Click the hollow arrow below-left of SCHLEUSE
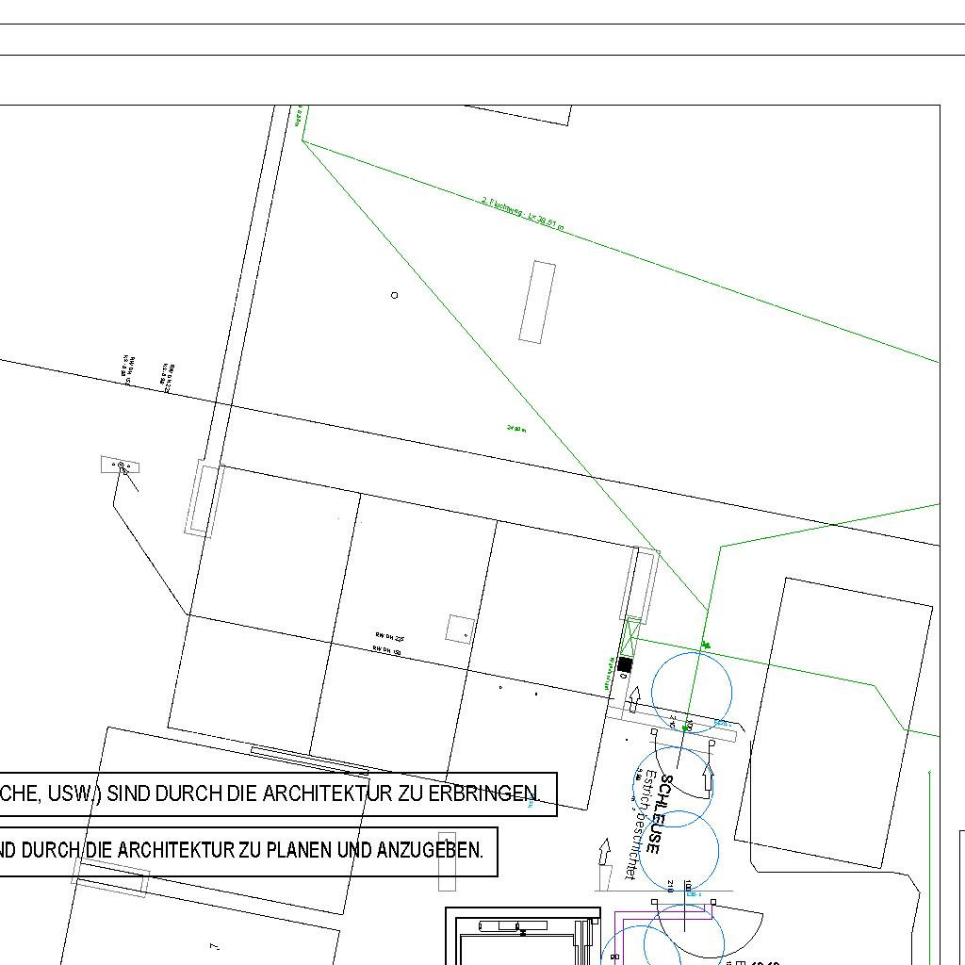The height and width of the screenshot is (965, 965). tap(605, 852)
